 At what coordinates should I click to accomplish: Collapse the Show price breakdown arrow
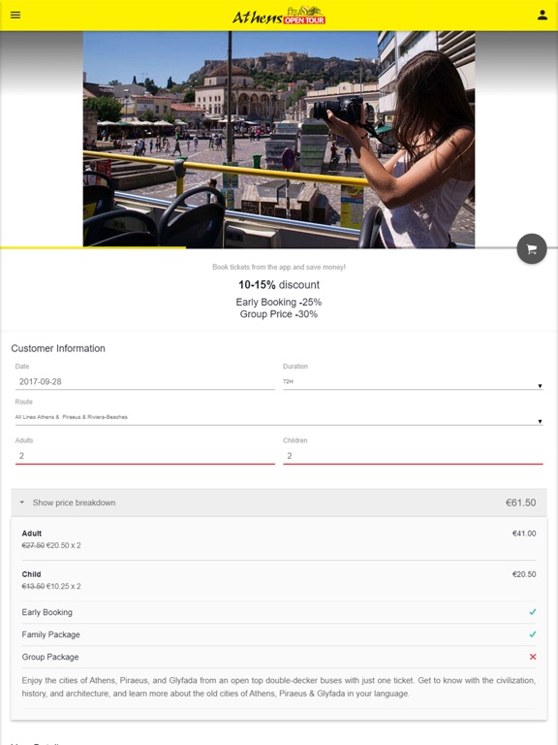click(22, 502)
